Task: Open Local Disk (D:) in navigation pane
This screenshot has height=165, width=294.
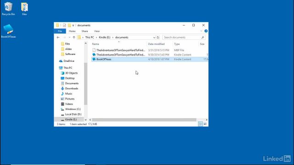Action: pos(73,114)
